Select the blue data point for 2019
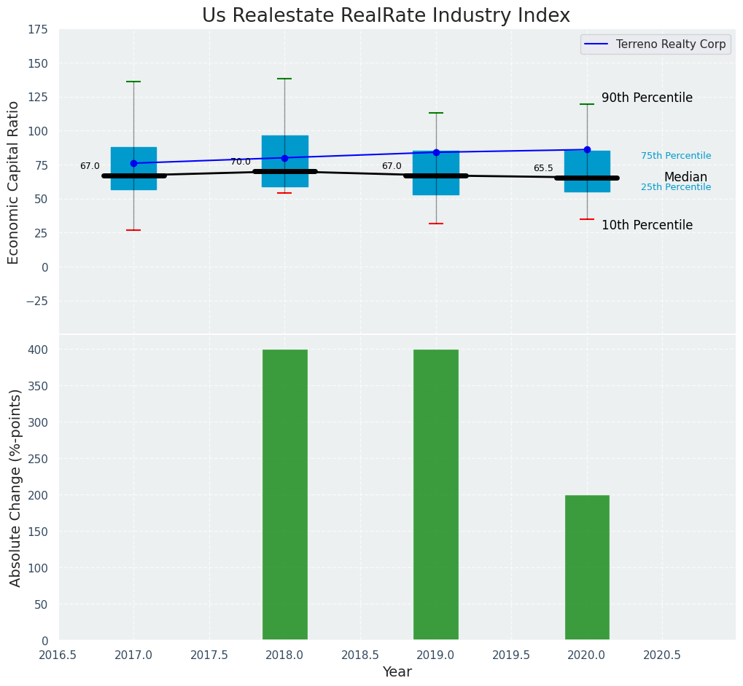Screen dimensions: 743x686 tap(436, 152)
